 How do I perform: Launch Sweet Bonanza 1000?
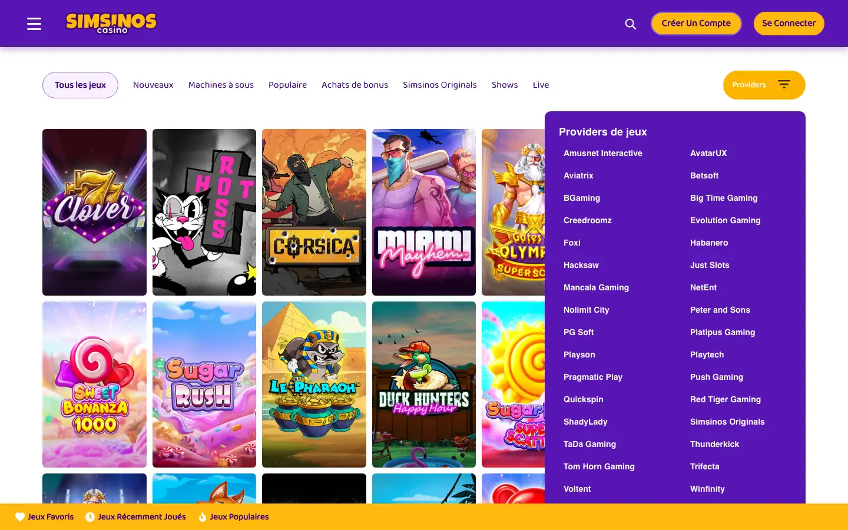pyautogui.click(x=94, y=385)
